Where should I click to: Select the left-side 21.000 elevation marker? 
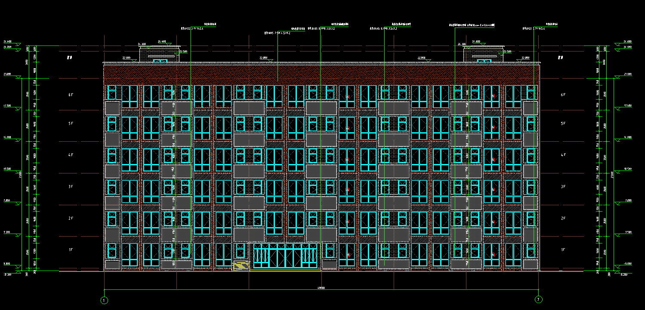[7, 74]
